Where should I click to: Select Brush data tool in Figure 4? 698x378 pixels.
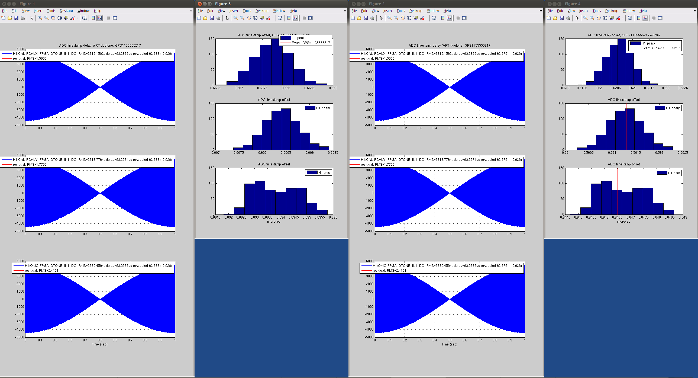click(x=618, y=18)
